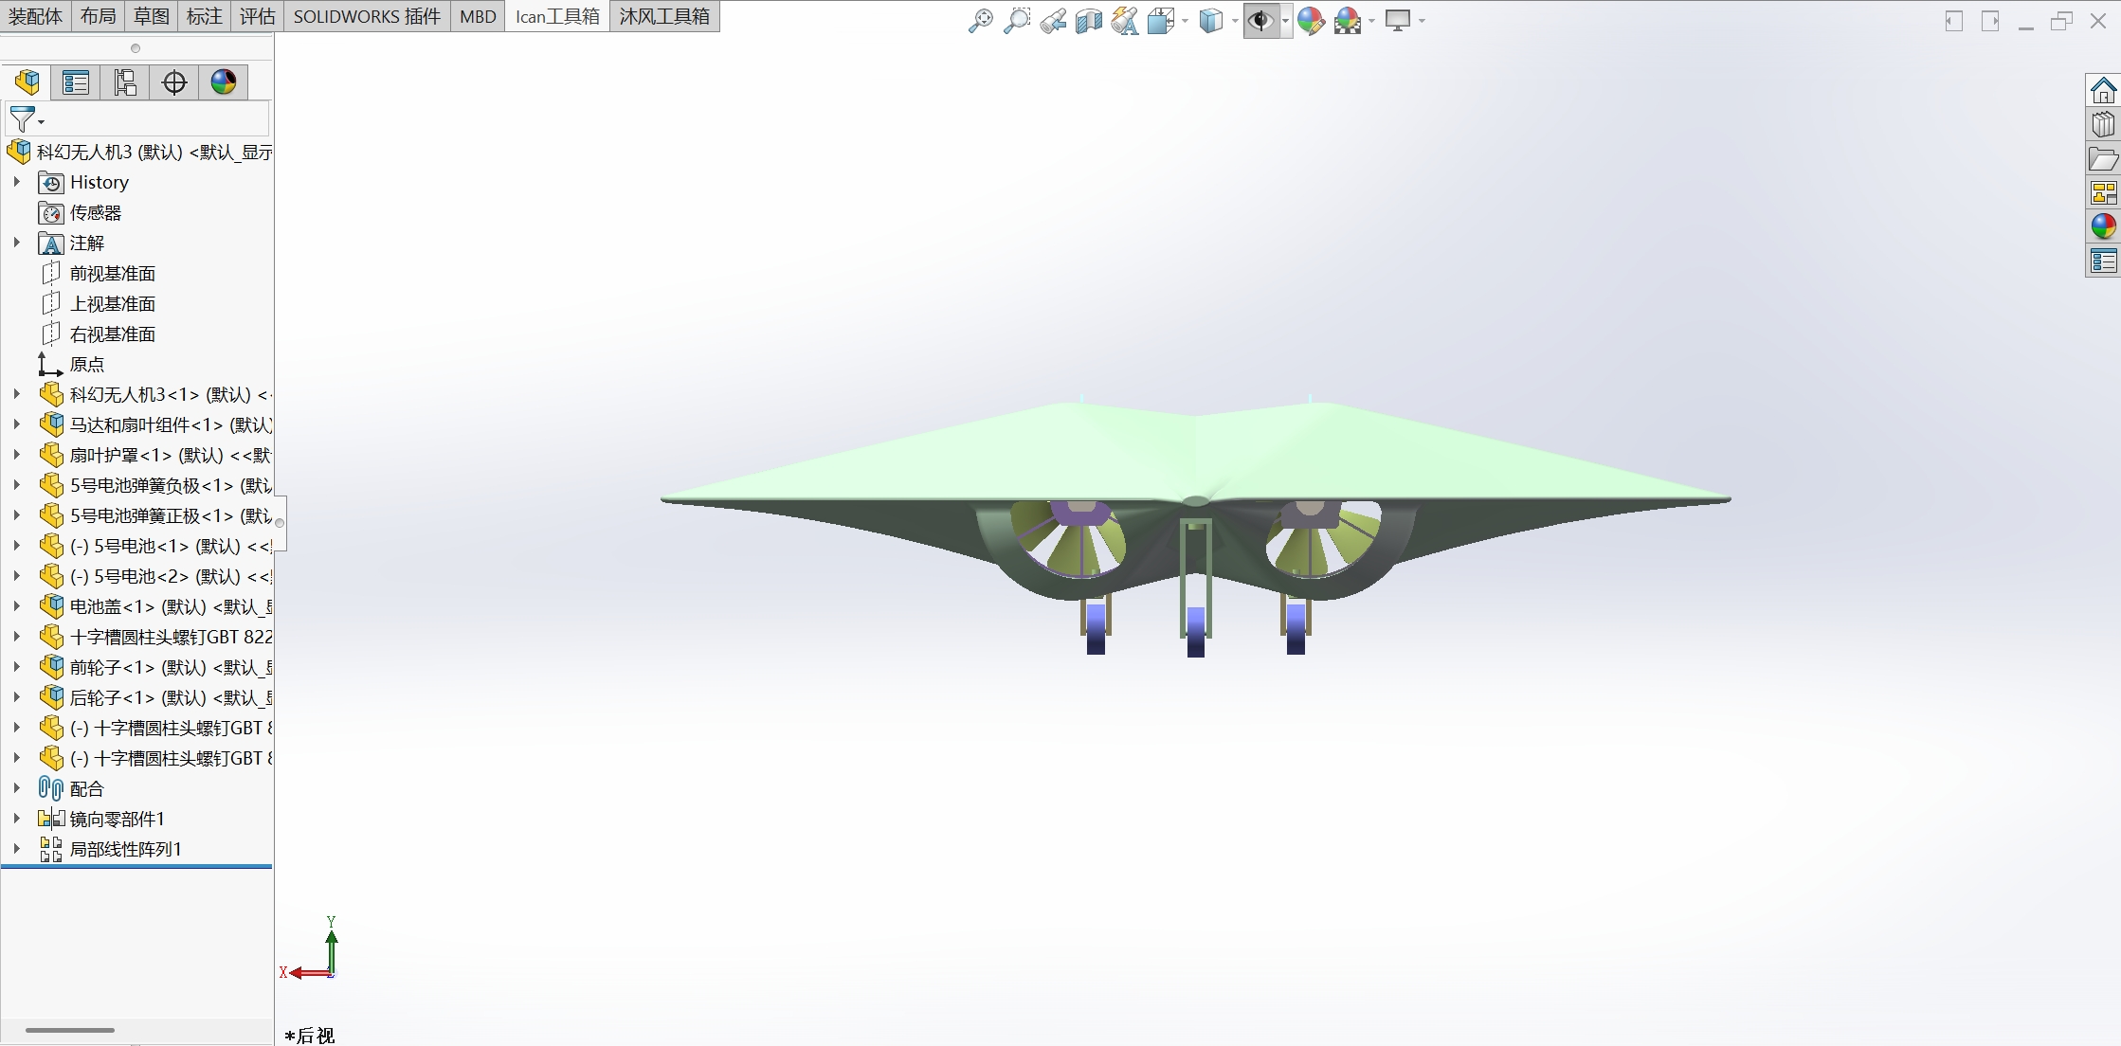The height and width of the screenshot is (1046, 2121).
Task: Open the Edit Appearance color ball
Action: point(1310,20)
